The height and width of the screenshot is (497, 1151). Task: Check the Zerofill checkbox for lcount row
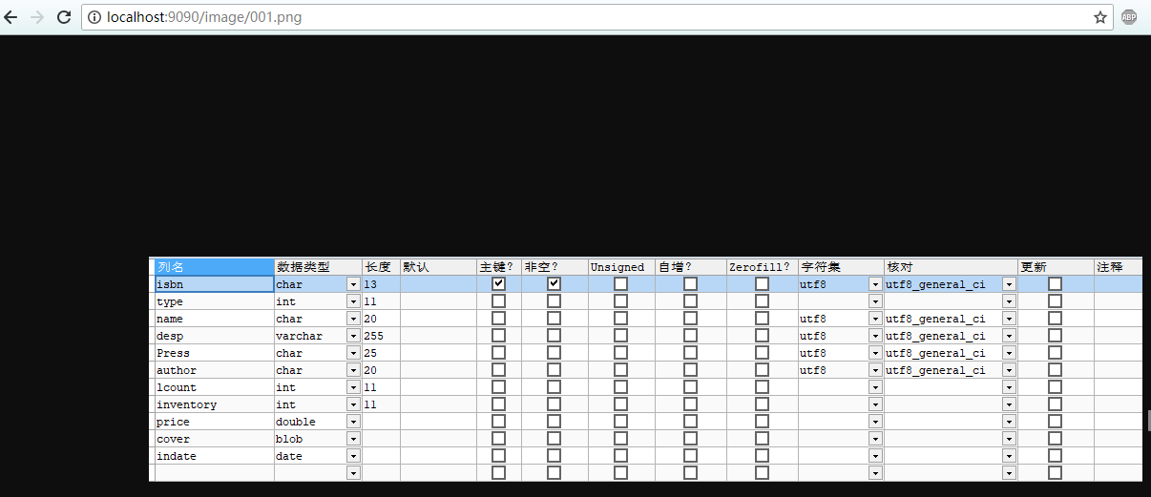click(x=762, y=387)
